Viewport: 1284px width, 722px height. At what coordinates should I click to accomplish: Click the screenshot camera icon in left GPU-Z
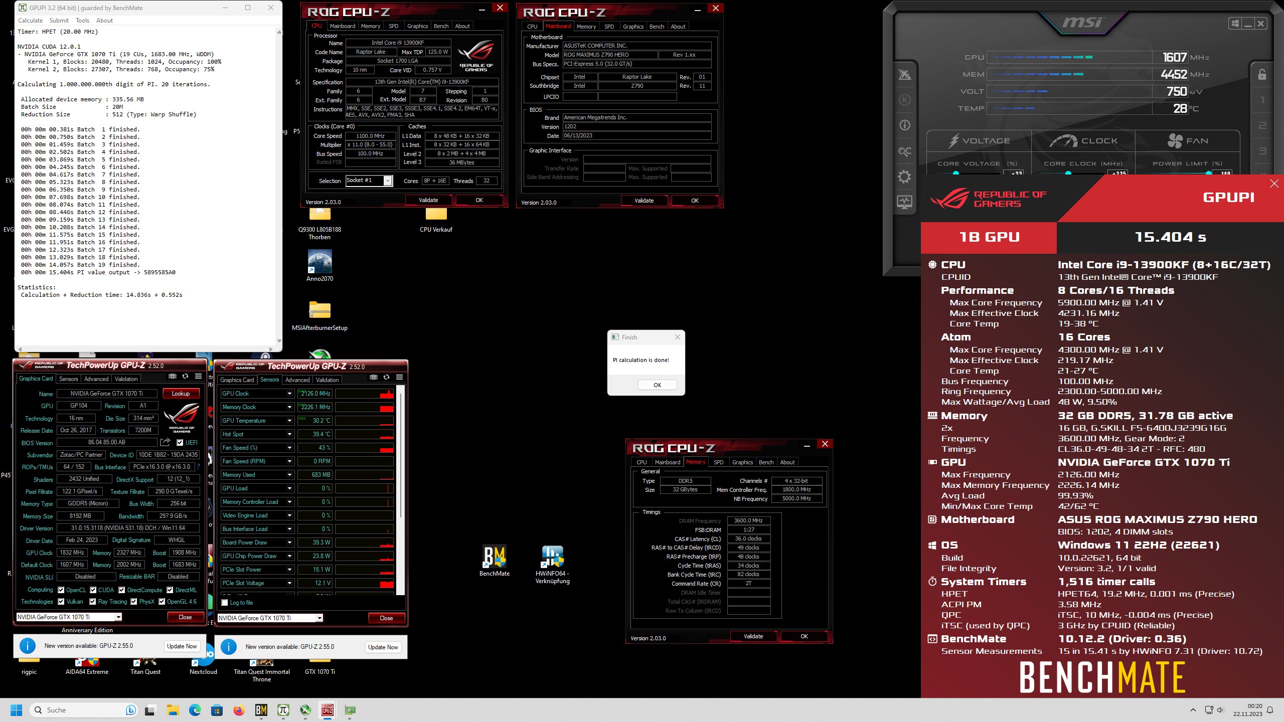[173, 376]
